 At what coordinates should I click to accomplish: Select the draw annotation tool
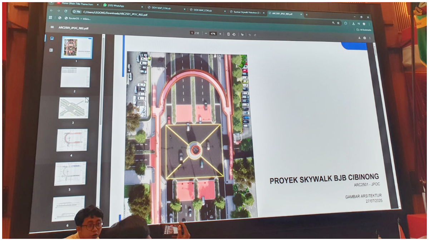(242, 35)
